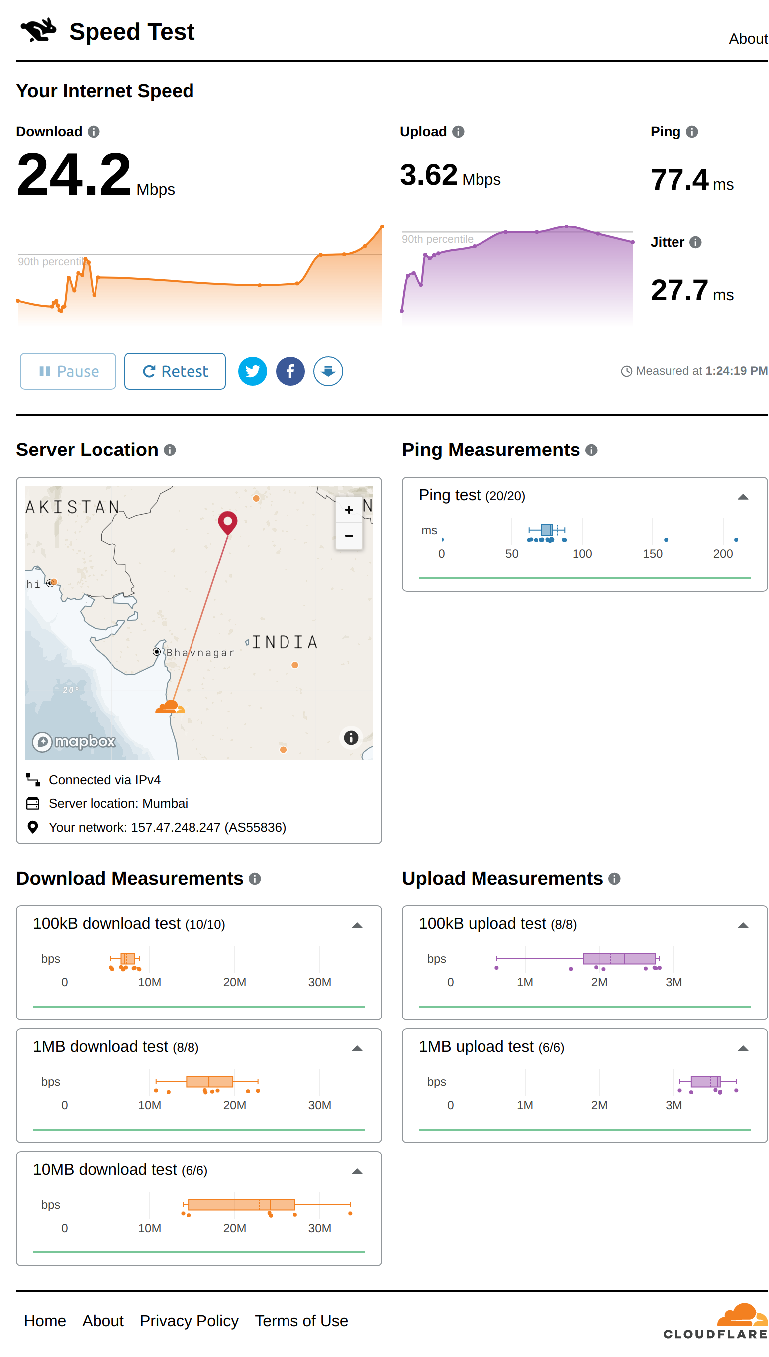
Task: Click the 3.62 Mbps upload value
Action: tap(450, 175)
